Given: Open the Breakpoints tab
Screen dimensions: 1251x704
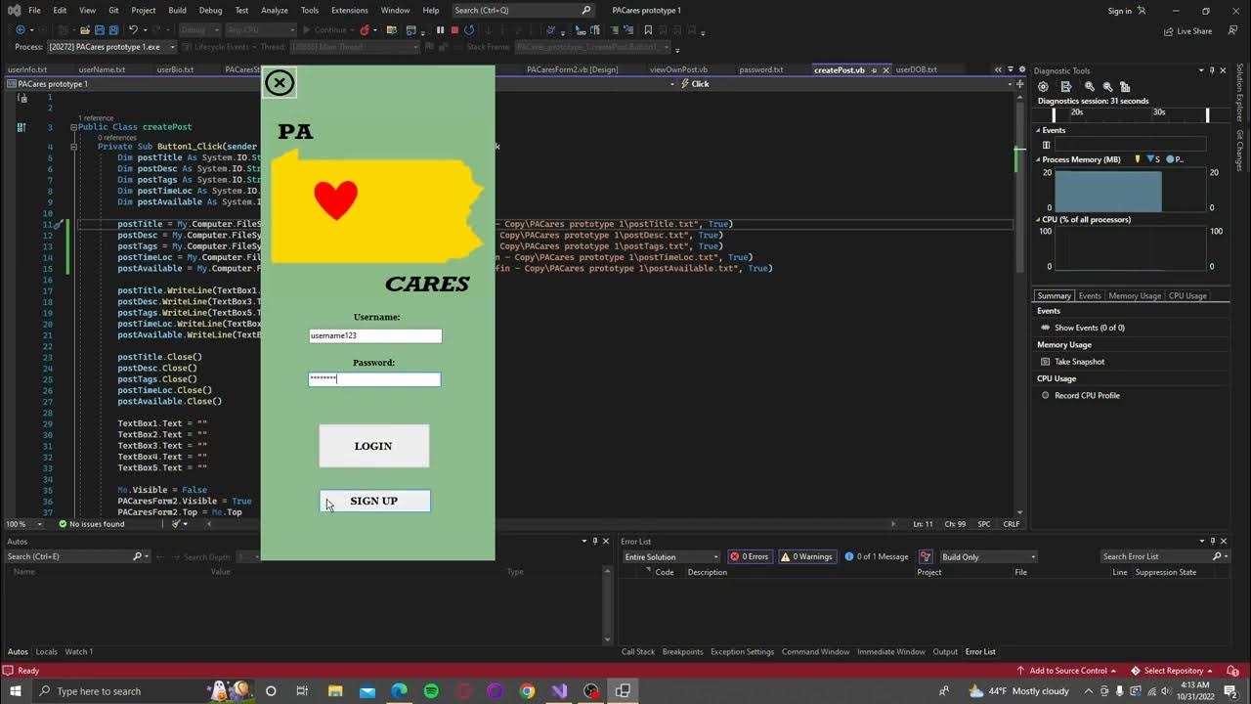Looking at the screenshot, I should click(x=682, y=651).
